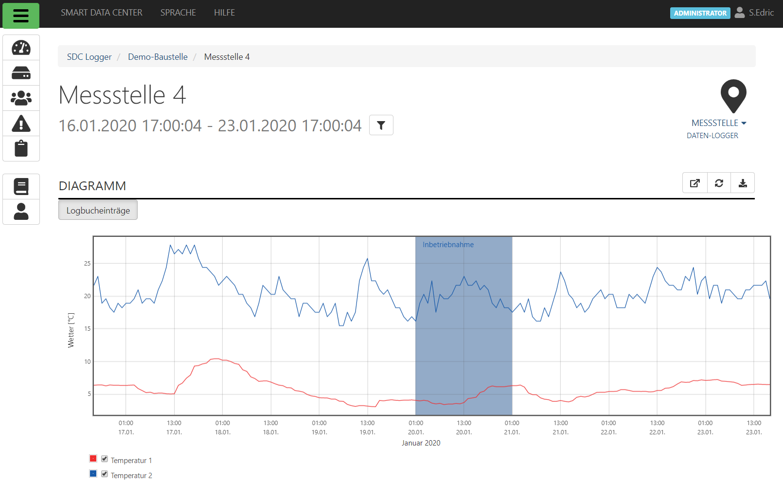Open diagram in external window

694,183
